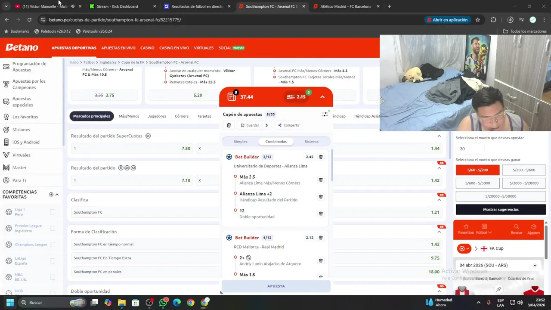The height and width of the screenshot is (310, 551).
Task: Switch to Sistema bet tab
Action: click(312, 141)
